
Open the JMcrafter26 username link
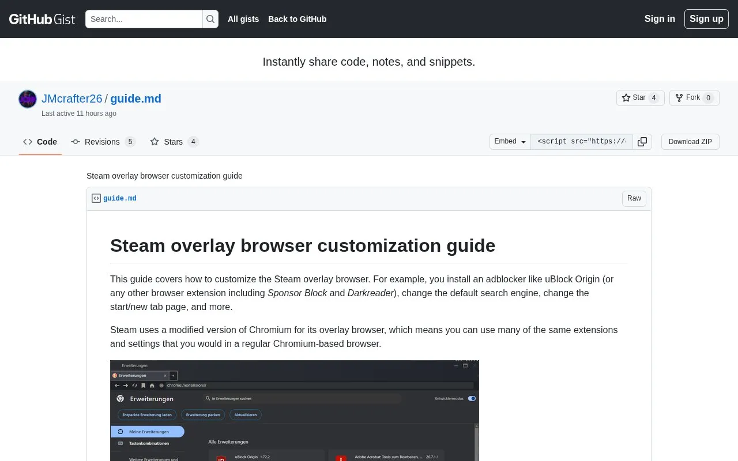tap(72, 99)
